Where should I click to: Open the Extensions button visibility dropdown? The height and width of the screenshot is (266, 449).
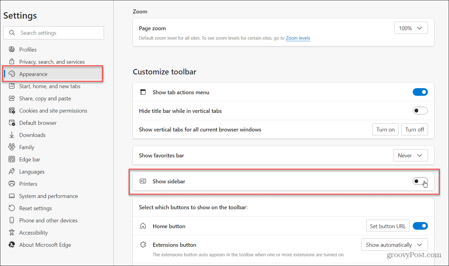394,244
